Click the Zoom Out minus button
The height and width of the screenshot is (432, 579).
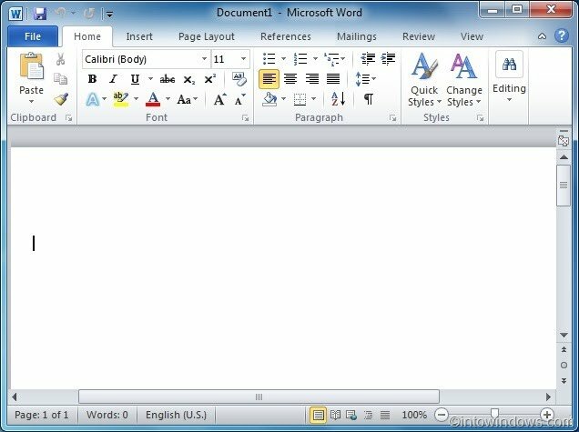click(x=442, y=415)
